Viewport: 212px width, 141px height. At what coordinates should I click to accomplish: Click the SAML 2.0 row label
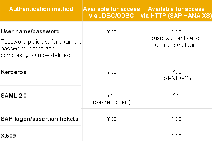[14, 95]
